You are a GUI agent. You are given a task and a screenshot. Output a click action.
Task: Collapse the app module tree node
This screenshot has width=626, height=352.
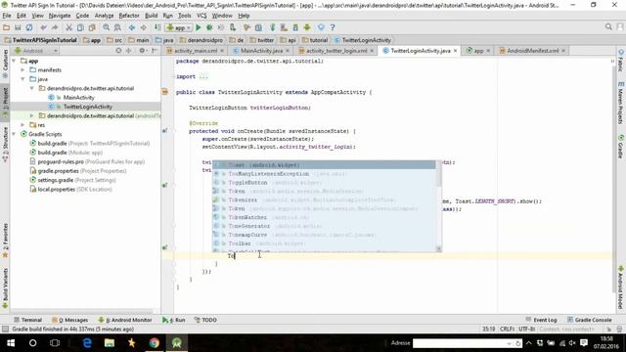click(14, 61)
